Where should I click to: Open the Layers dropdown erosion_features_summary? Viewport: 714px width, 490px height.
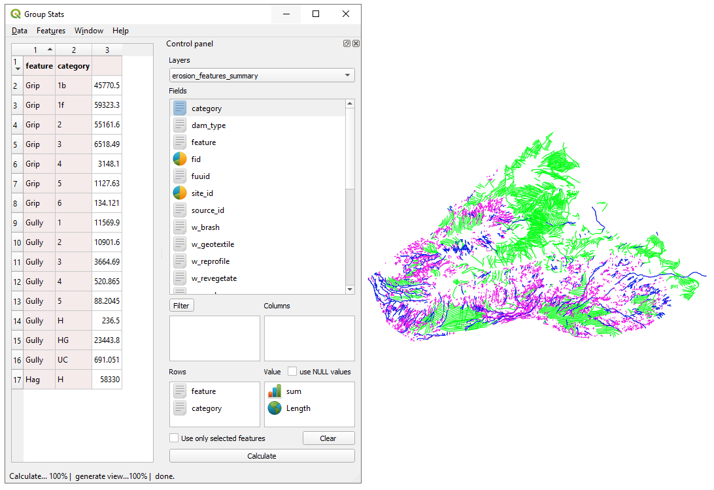pos(262,76)
